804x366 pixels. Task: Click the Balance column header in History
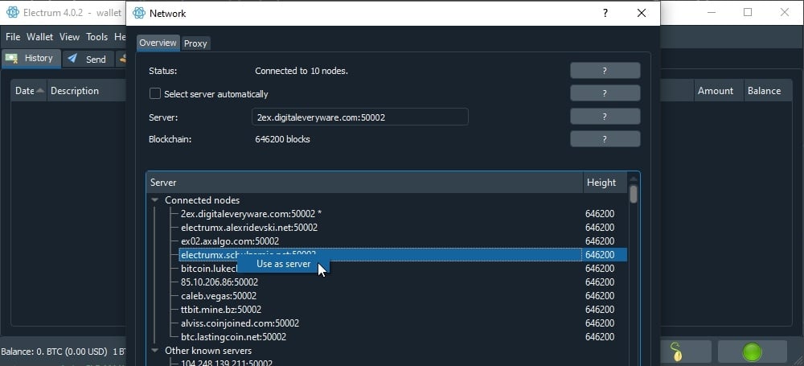coord(766,91)
